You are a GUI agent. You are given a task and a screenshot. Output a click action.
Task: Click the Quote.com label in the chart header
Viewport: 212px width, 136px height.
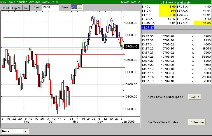(129, 2)
